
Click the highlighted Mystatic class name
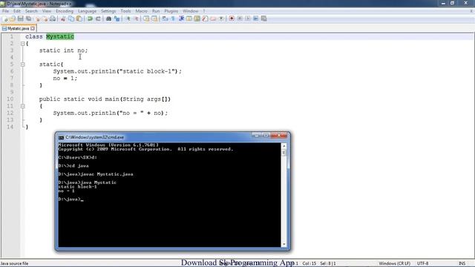[x=60, y=36]
